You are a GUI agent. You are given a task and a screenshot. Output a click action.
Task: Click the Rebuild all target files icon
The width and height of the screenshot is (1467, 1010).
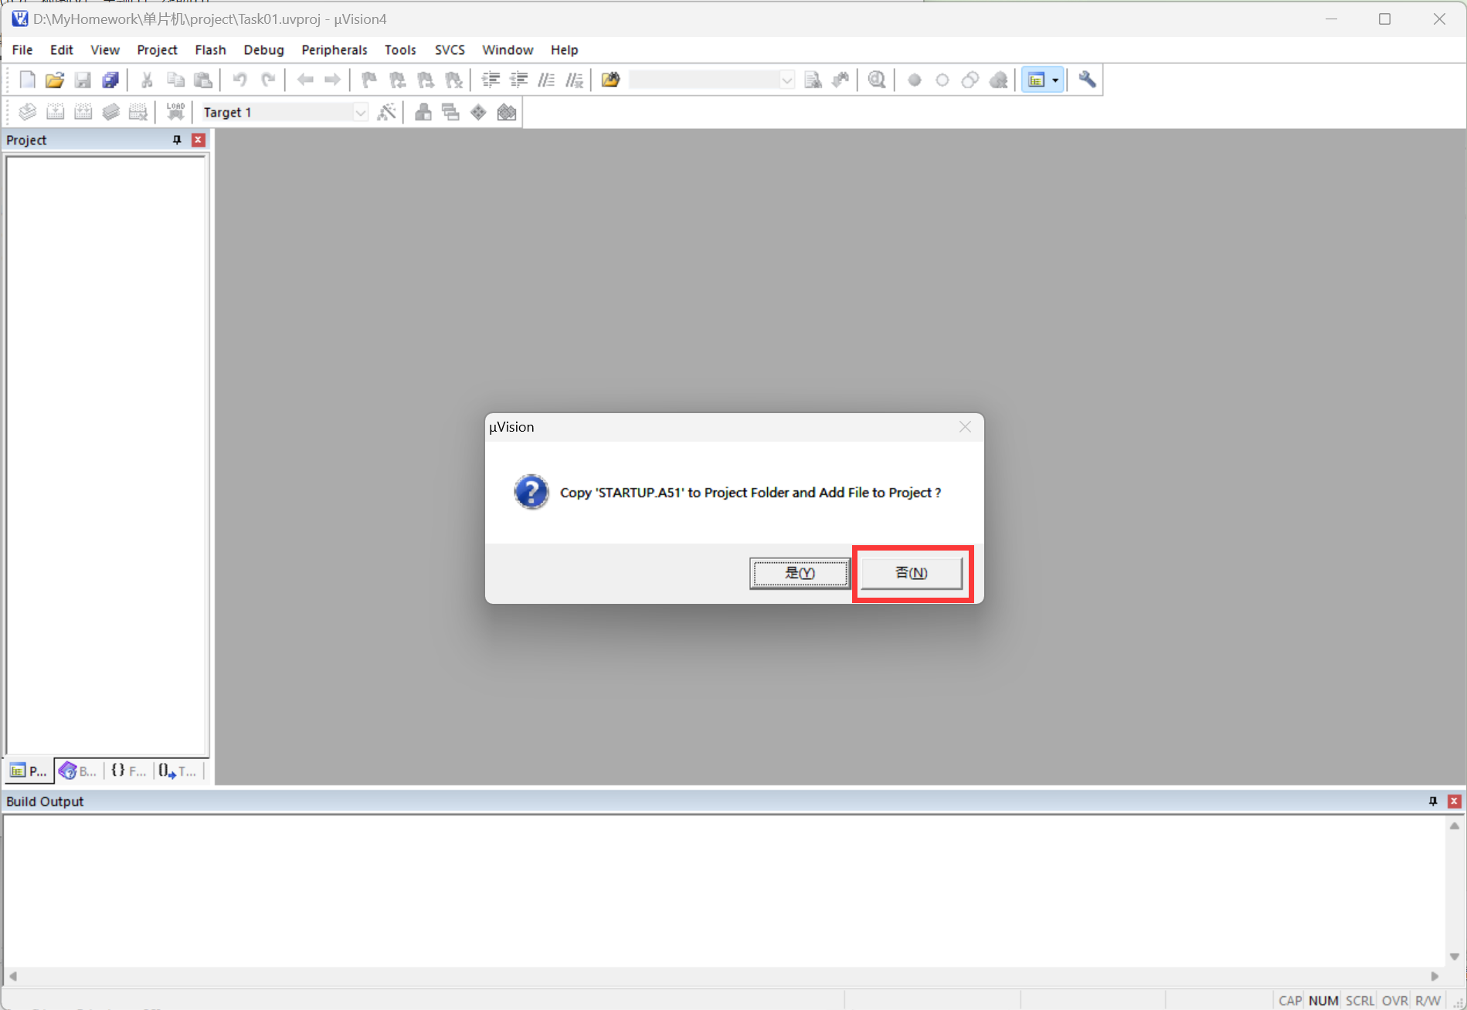[x=83, y=112]
